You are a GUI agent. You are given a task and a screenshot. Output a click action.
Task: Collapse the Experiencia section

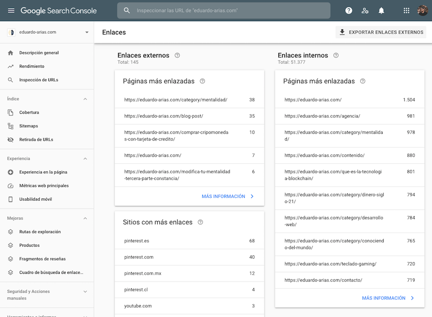pos(85,159)
